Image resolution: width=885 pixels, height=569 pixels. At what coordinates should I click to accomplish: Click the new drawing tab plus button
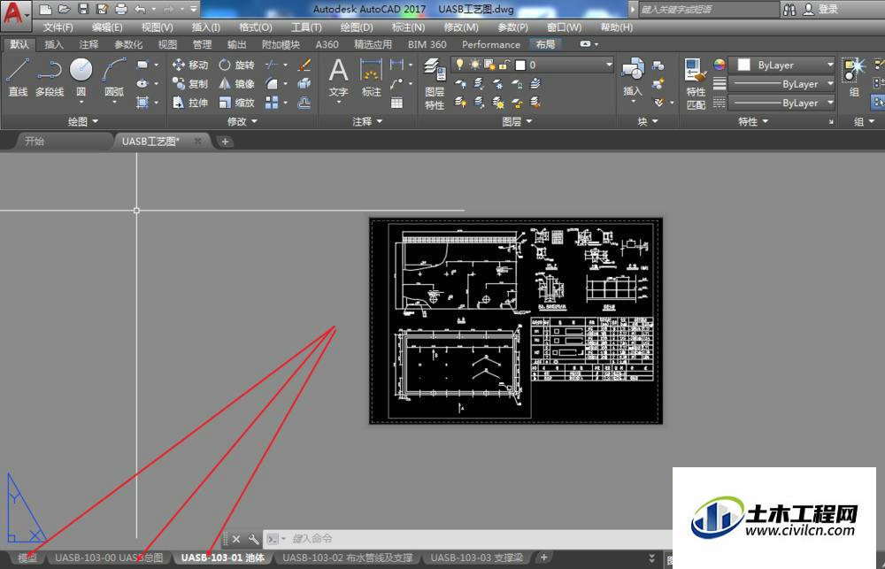pyautogui.click(x=225, y=142)
